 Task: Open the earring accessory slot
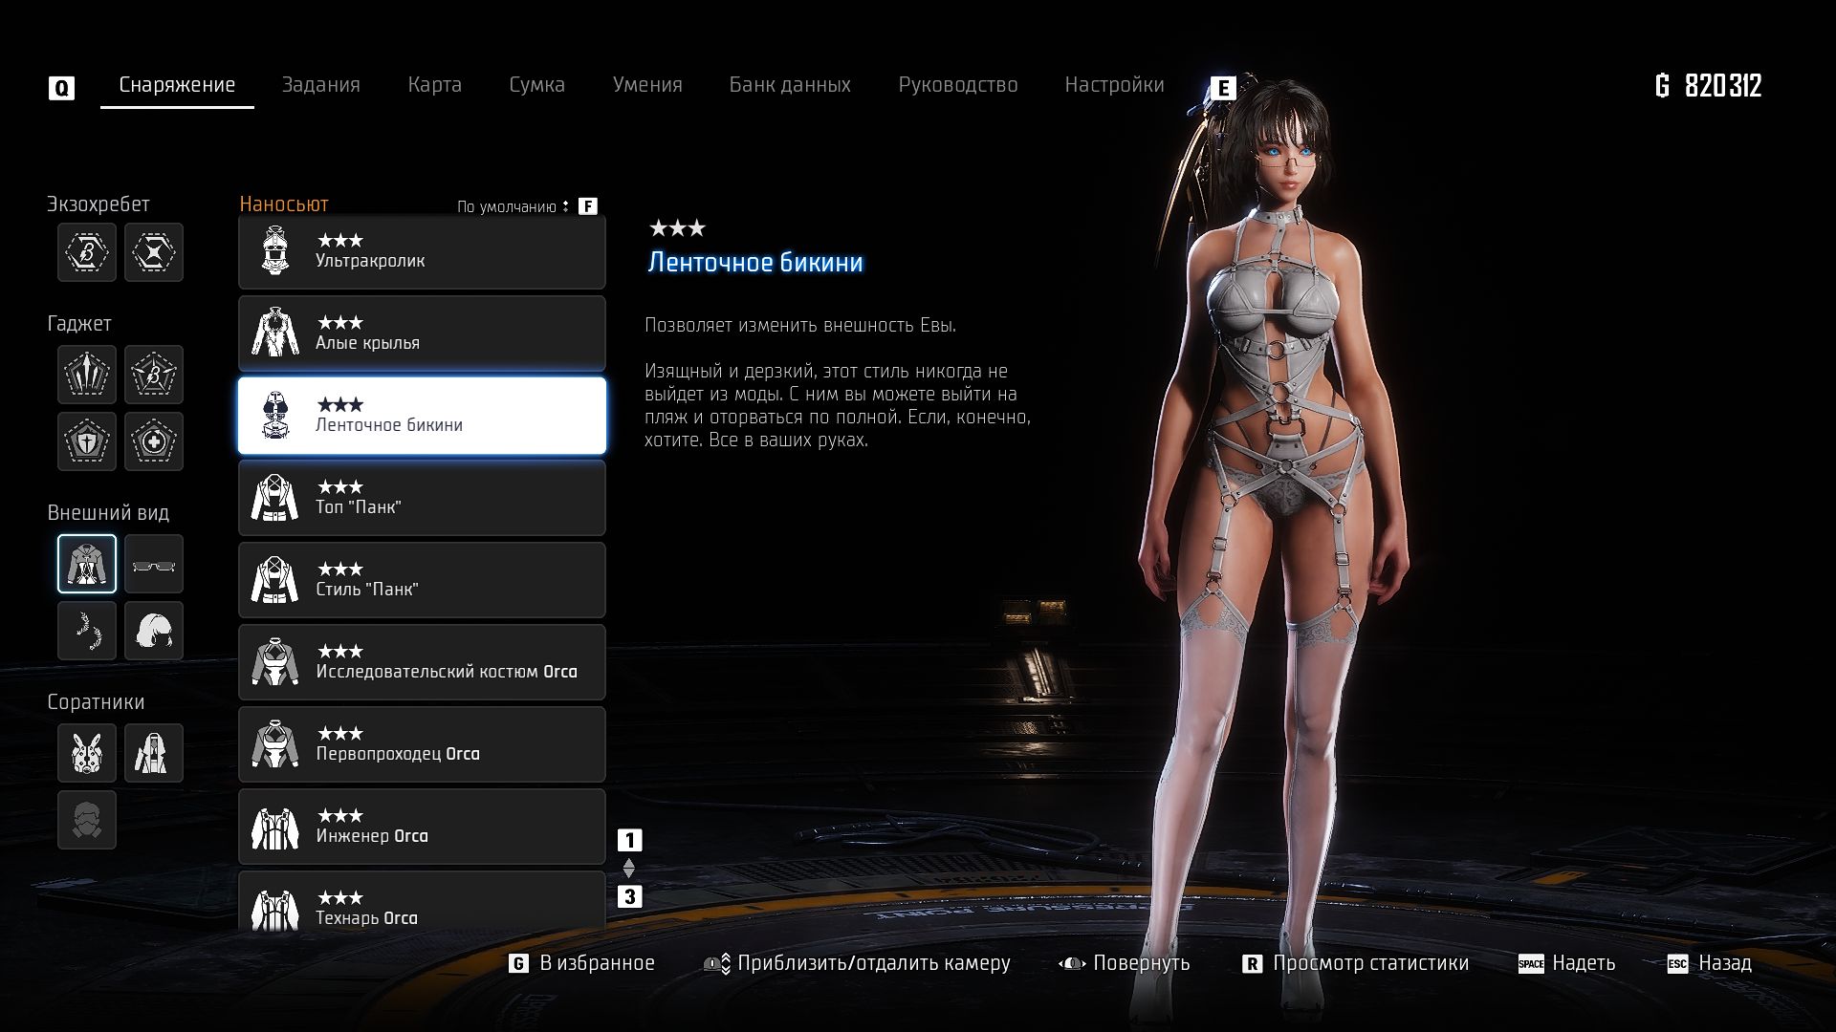coord(87,631)
